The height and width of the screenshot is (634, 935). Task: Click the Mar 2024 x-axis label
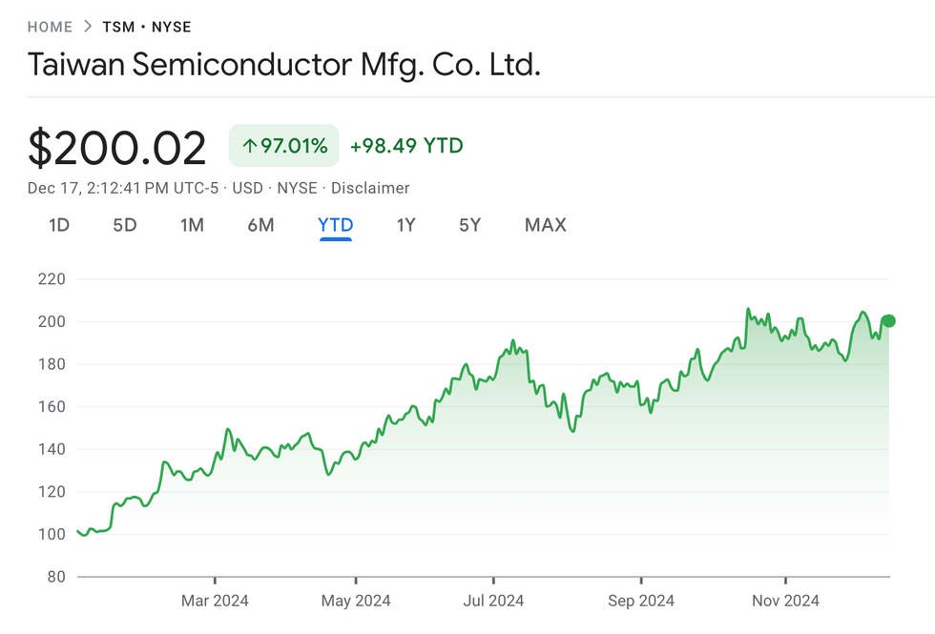click(x=215, y=601)
